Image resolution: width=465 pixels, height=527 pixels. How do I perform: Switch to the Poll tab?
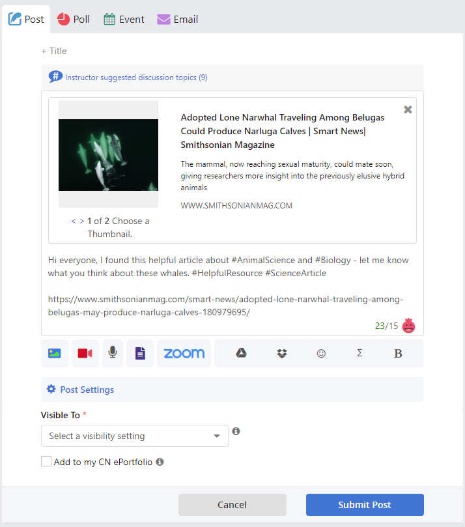click(73, 19)
